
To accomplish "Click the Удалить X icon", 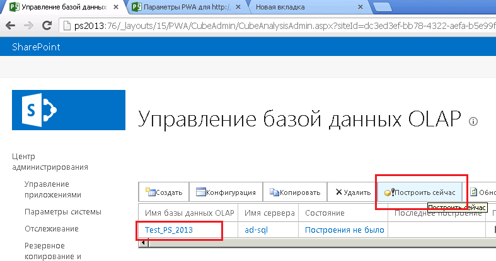I will tap(339, 192).
